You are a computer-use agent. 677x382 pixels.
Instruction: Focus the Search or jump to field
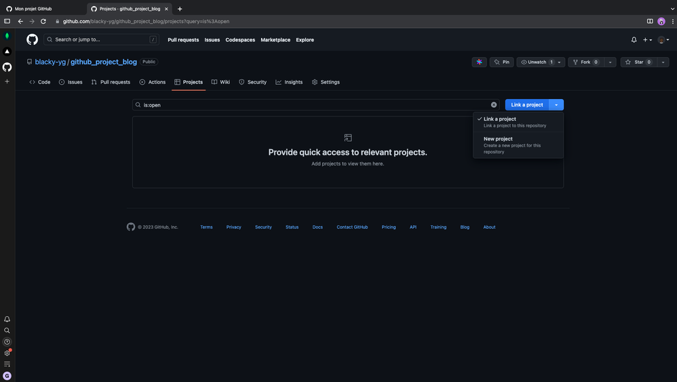(x=101, y=40)
